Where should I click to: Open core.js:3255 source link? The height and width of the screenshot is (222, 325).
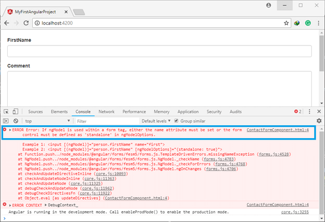click(295, 212)
